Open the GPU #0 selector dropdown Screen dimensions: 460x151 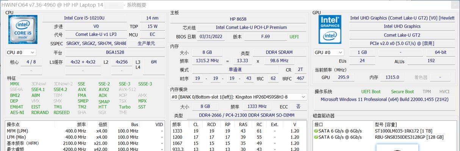click(329, 52)
